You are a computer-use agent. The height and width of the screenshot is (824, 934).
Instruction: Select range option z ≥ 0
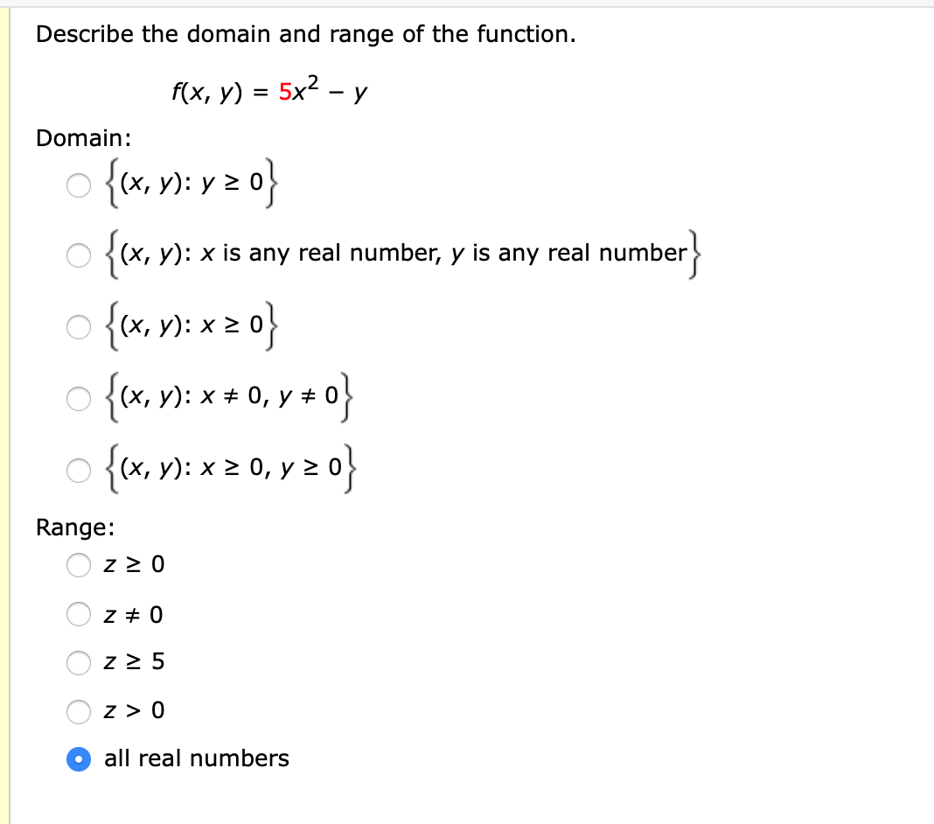click(x=78, y=565)
